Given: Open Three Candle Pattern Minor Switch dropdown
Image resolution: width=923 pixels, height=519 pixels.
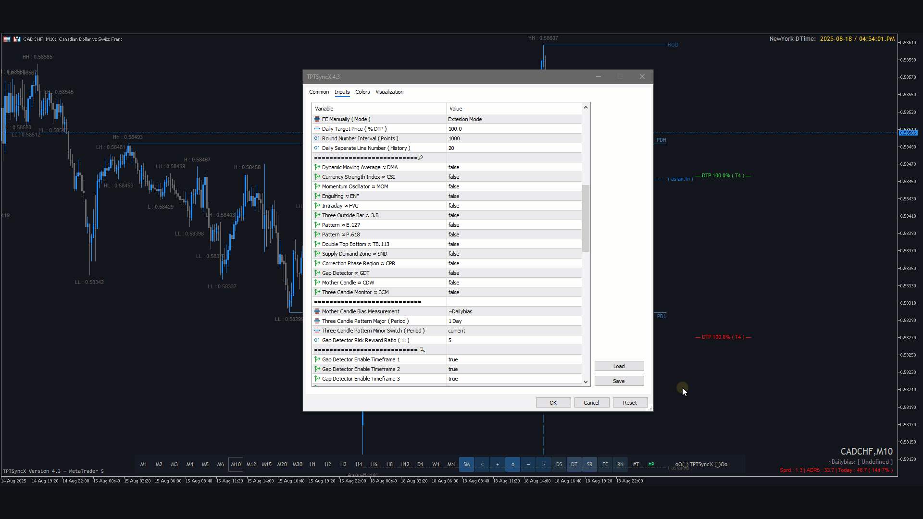Looking at the screenshot, I should (514, 331).
